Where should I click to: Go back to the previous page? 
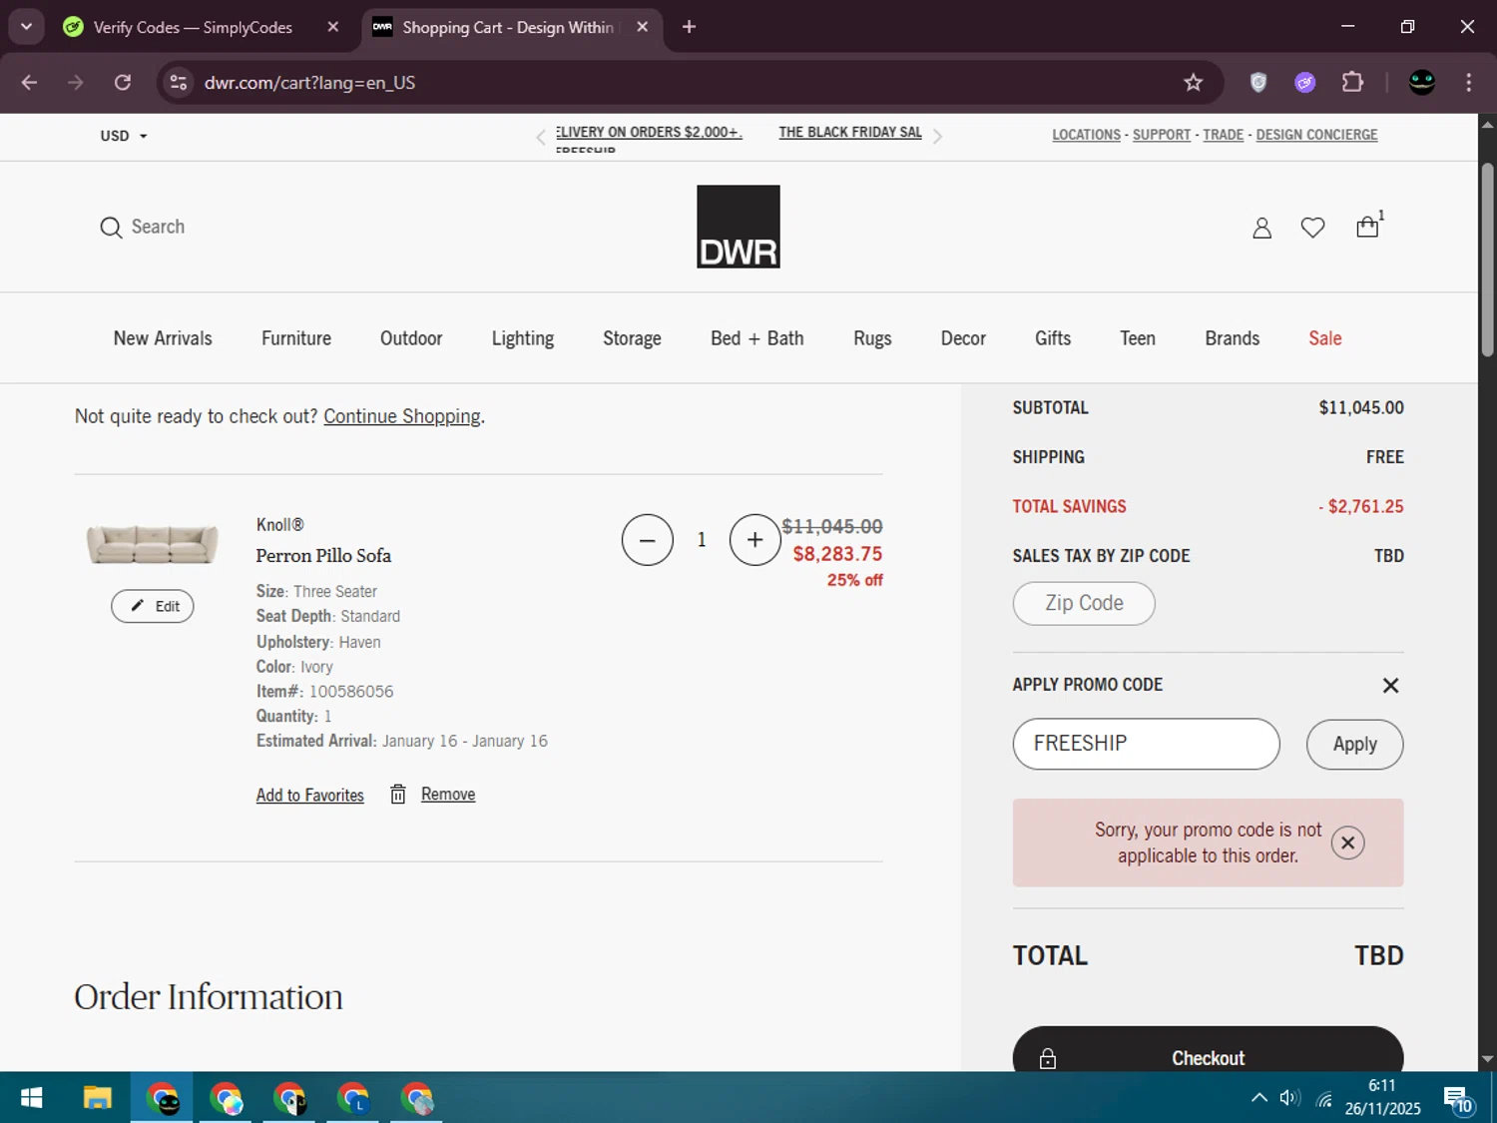29,83
